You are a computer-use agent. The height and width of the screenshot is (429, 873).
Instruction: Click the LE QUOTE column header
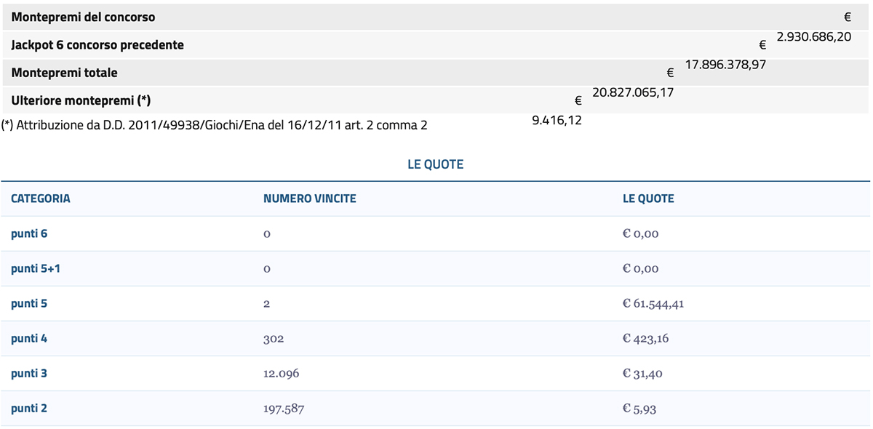coord(648,198)
